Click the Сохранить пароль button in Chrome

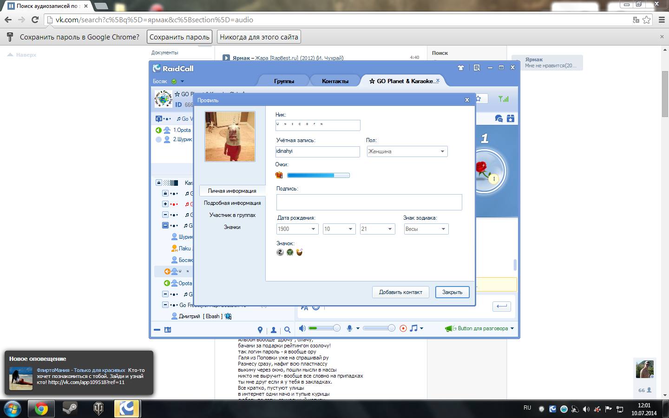tap(179, 37)
